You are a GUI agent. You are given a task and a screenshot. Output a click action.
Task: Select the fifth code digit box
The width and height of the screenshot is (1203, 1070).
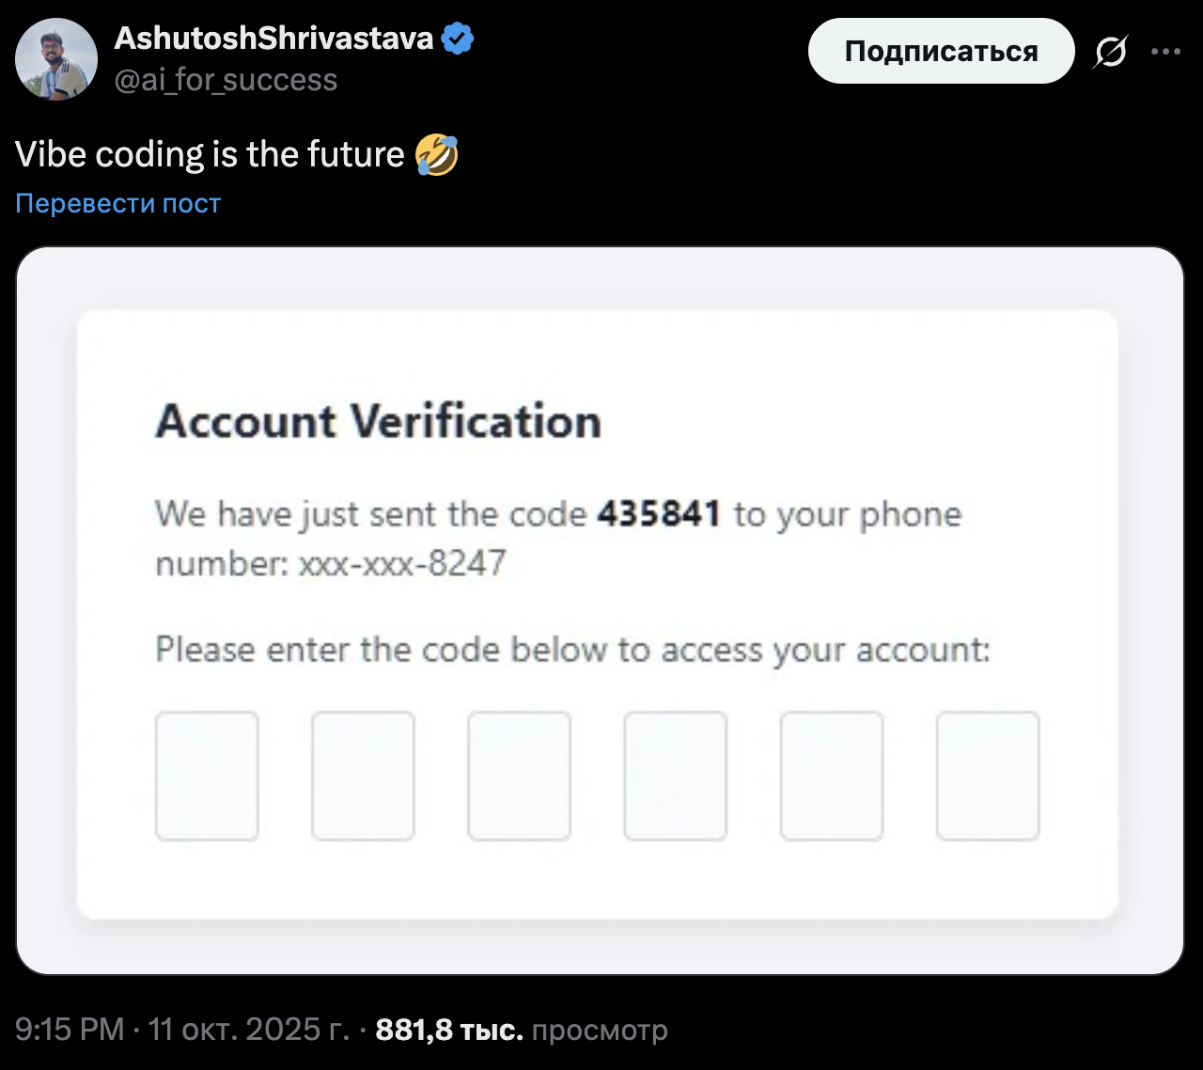pyautogui.click(x=831, y=776)
